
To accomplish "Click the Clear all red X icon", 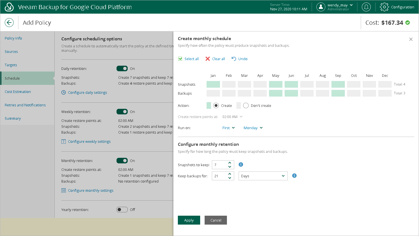I will click(208, 59).
